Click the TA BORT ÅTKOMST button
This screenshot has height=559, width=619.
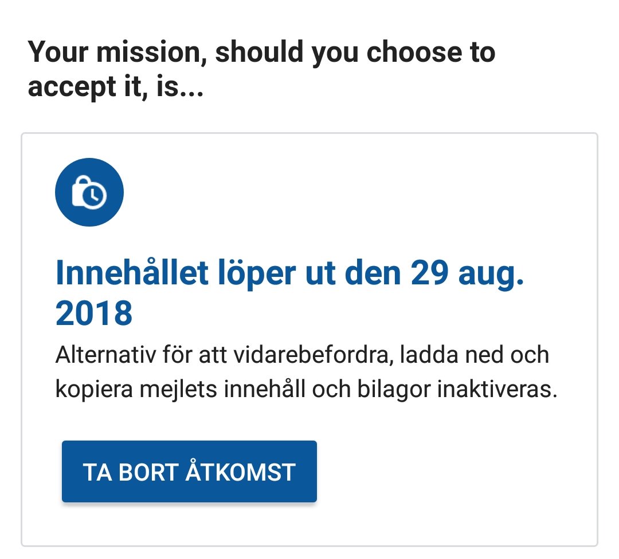coord(190,471)
